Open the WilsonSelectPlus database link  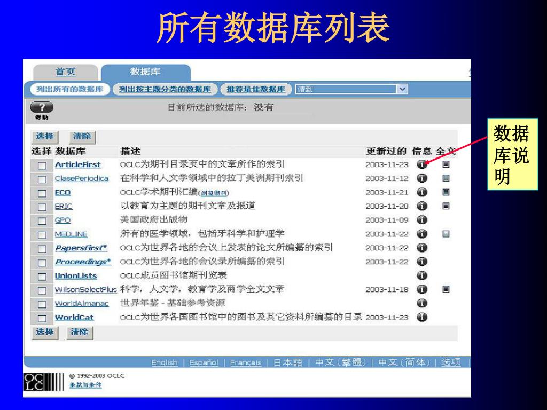(86, 290)
